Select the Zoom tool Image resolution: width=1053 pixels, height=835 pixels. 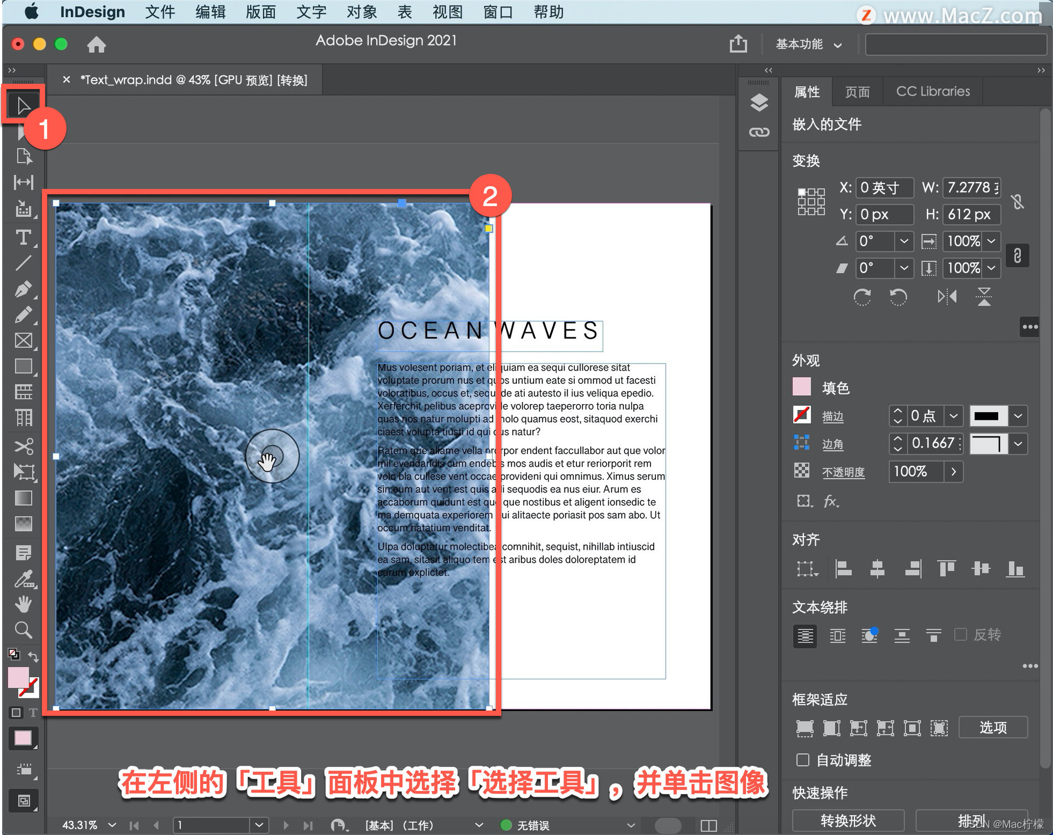tap(23, 630)
